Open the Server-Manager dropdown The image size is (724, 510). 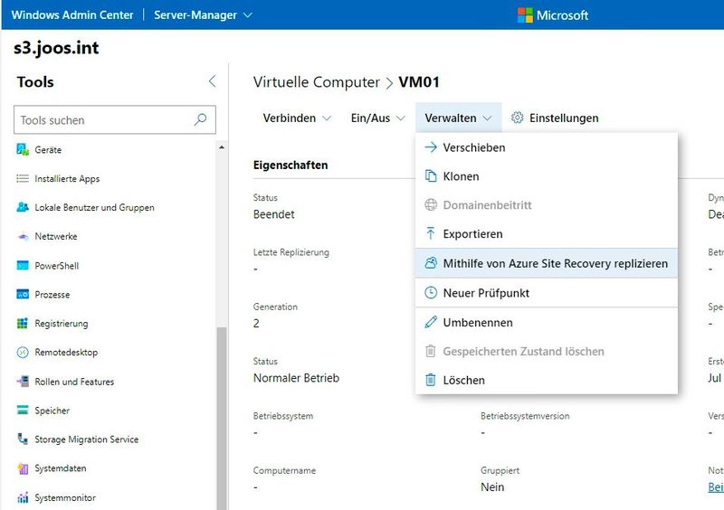tap(203, 14)
